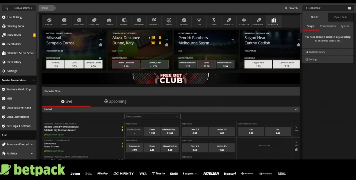Open statistics chart for Aiava vs Dunne

[x=167, y=45]
